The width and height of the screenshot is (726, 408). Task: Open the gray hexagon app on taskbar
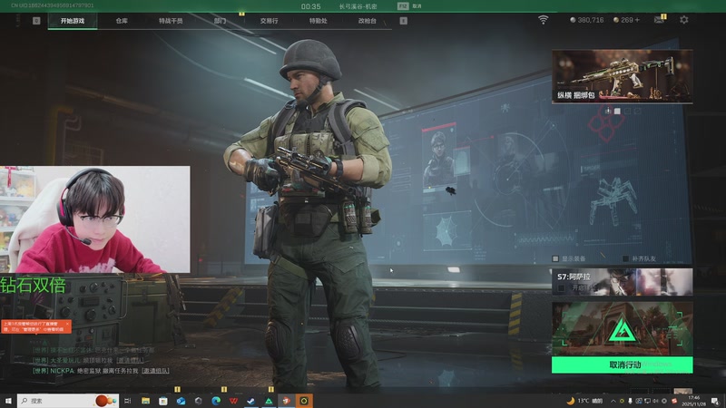[198, 401]
